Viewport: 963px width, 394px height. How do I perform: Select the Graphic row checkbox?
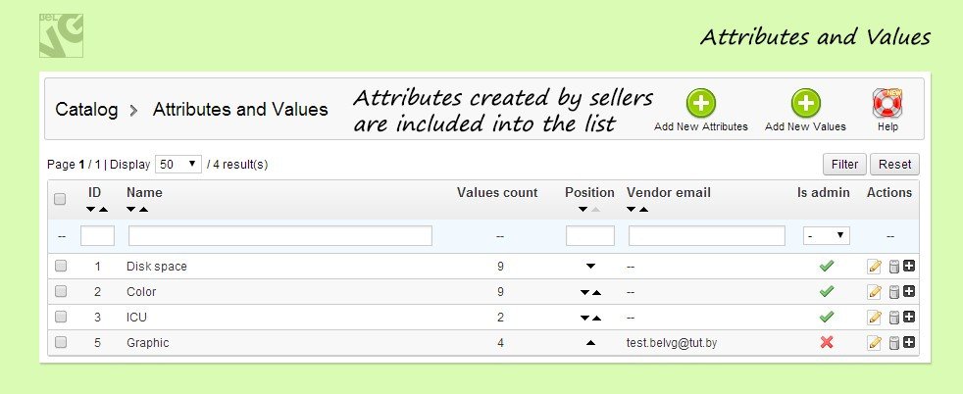(x=60, y=342)
